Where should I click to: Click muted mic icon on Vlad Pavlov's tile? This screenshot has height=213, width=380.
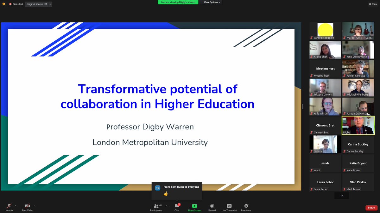(345, 189)
